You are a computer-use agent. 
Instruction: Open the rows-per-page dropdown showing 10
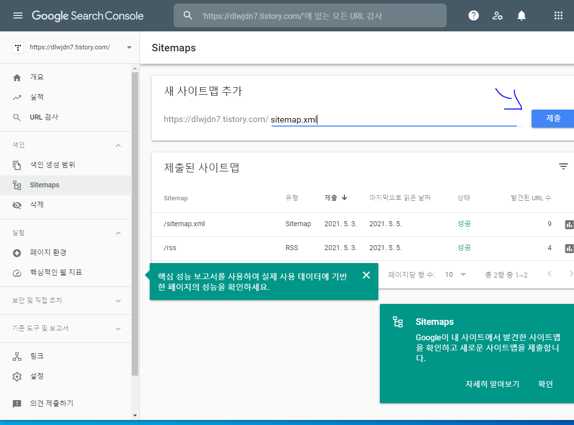(x=455, y=275)
